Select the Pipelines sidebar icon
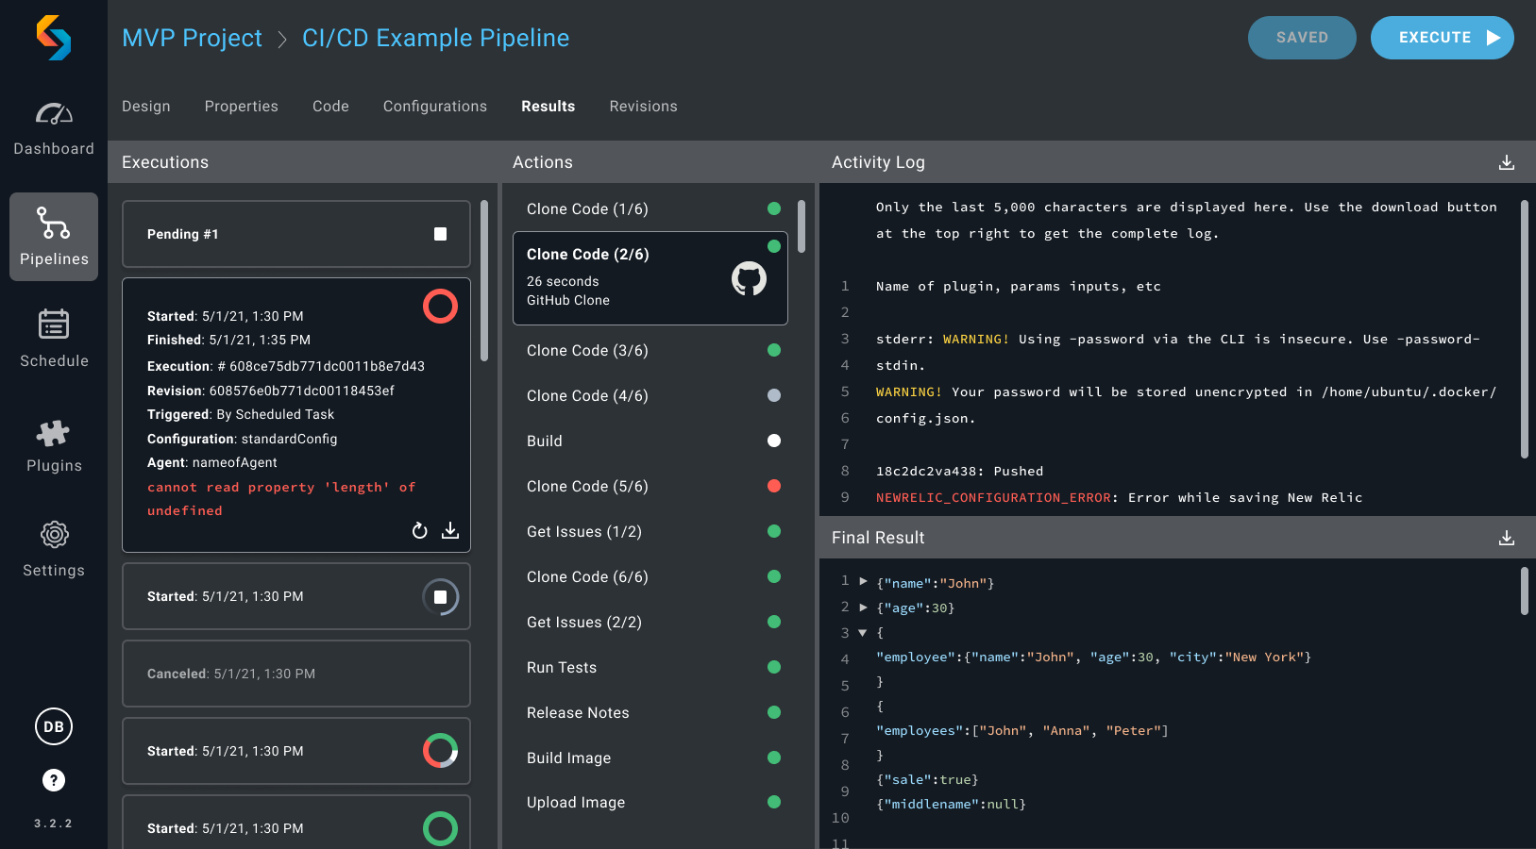 pyautogui.click(x=54, y=236)
